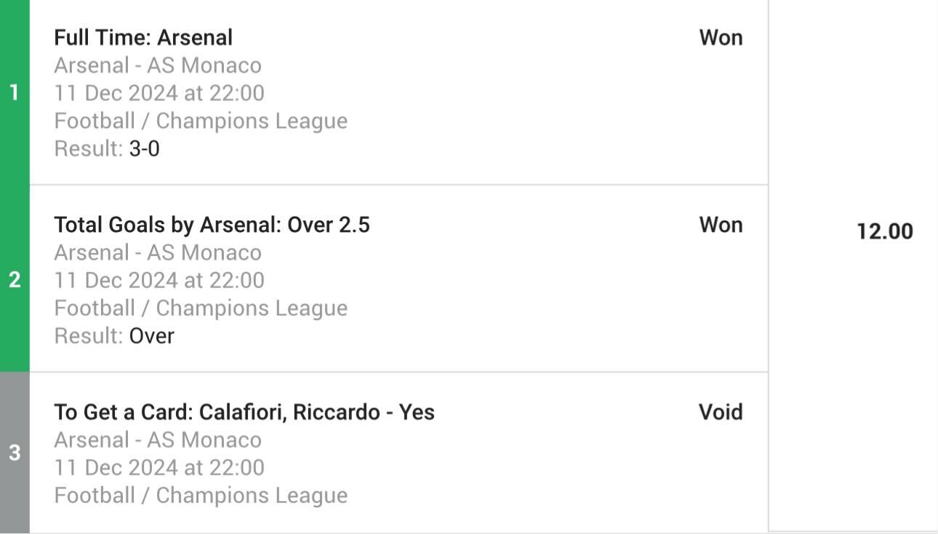The width and height of the screenshot is (938, 534).
Task: Click the date 11 Dec 2024 in first selection
Action: pos(116,93)
